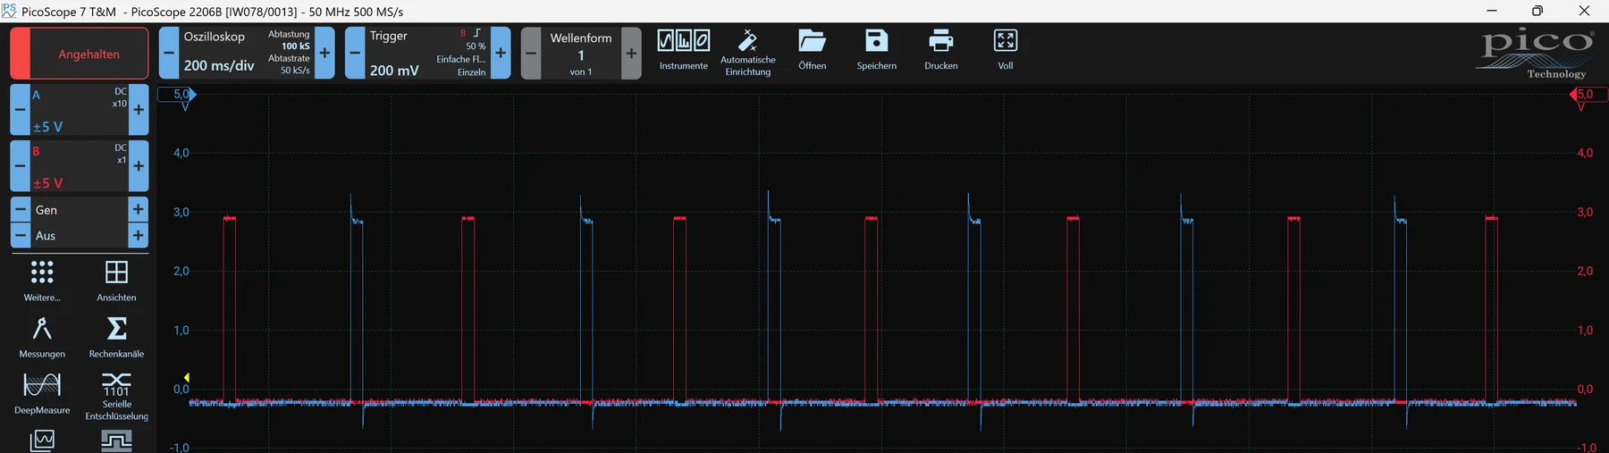Screen dimensions: 1609x453
Task: Open channel A ±5 V settings
Action: pos(79,110)
